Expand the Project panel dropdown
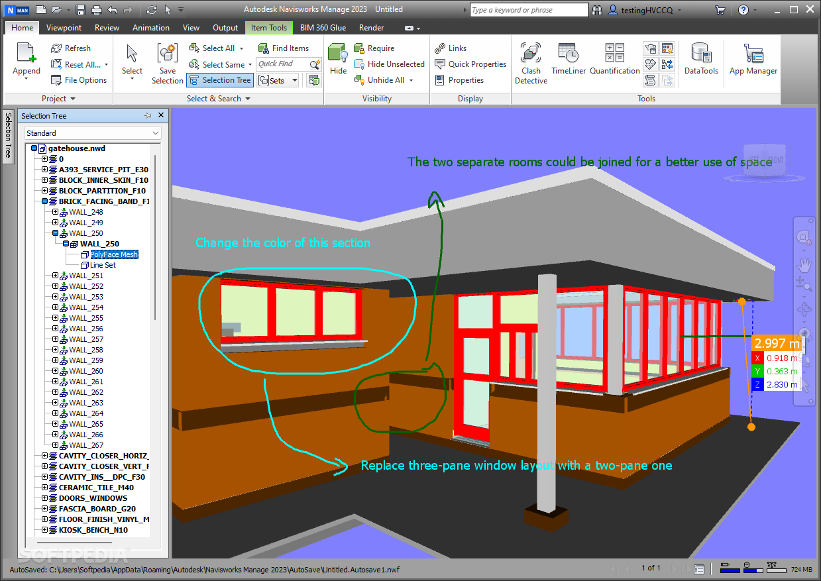 coord(72,99)
